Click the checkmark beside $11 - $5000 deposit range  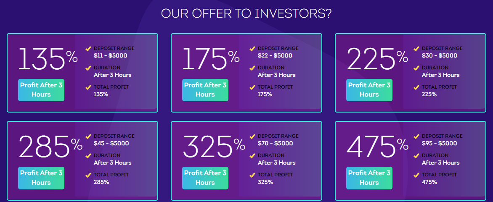(x=88, y=49)
